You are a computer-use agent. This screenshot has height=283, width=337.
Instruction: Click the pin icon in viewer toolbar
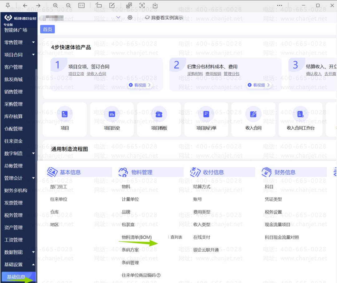[x=8, y=5]
